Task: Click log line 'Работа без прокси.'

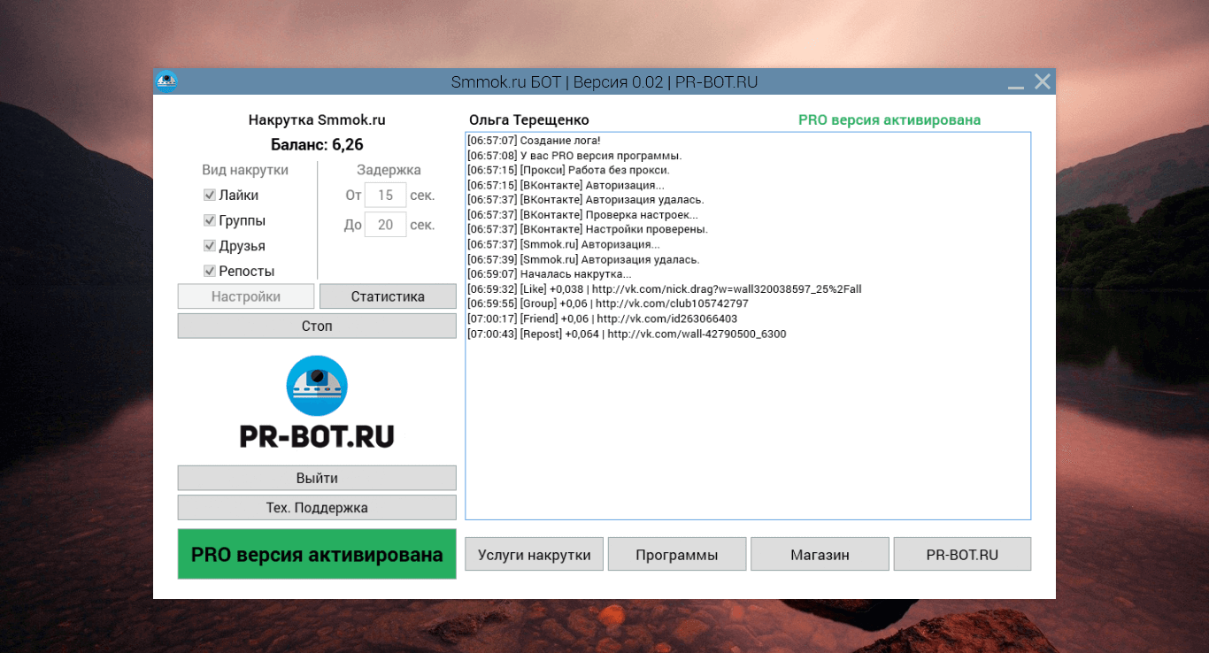Action: pyautogui.click(x=568, y=170)
